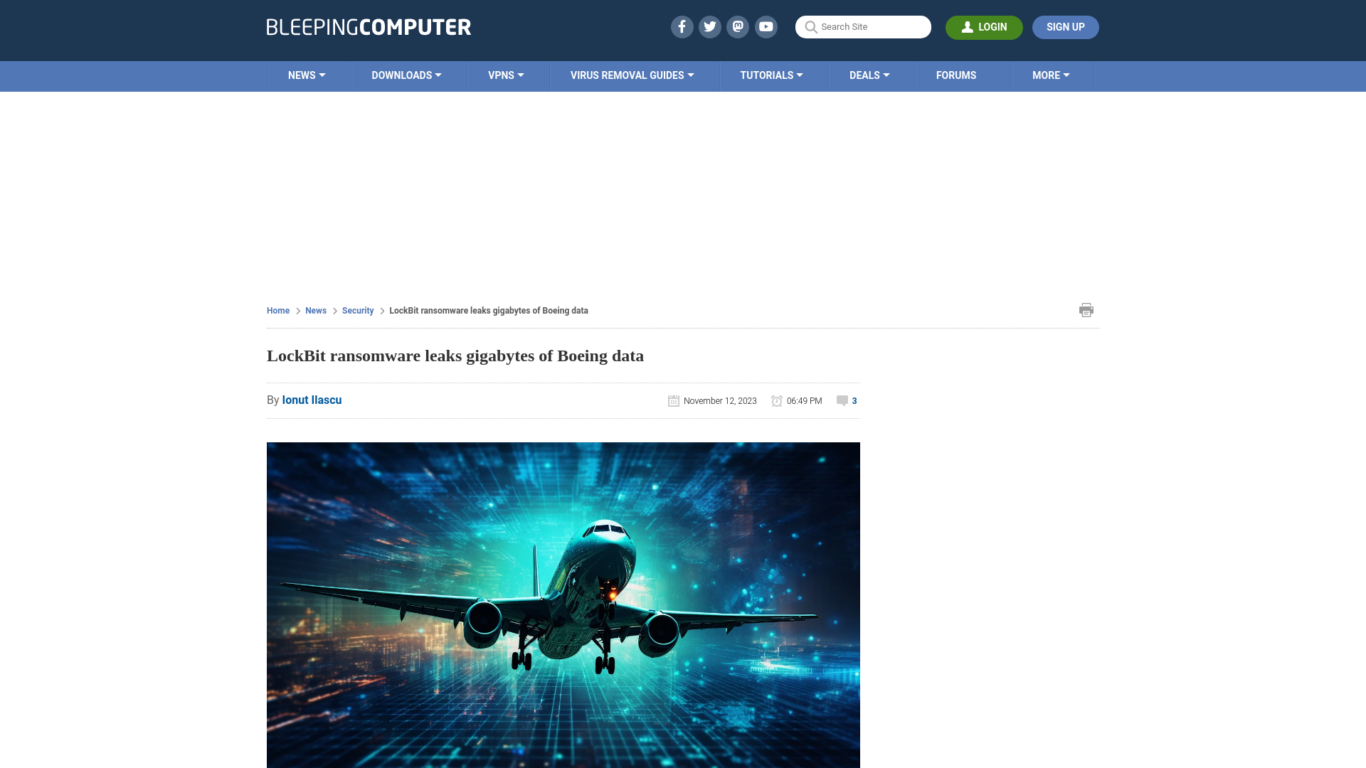Open the VIRUS REMOVAL GUIDES section
Image resolution: width=1366 pixels, height=768 pixels.
(631, 76)
